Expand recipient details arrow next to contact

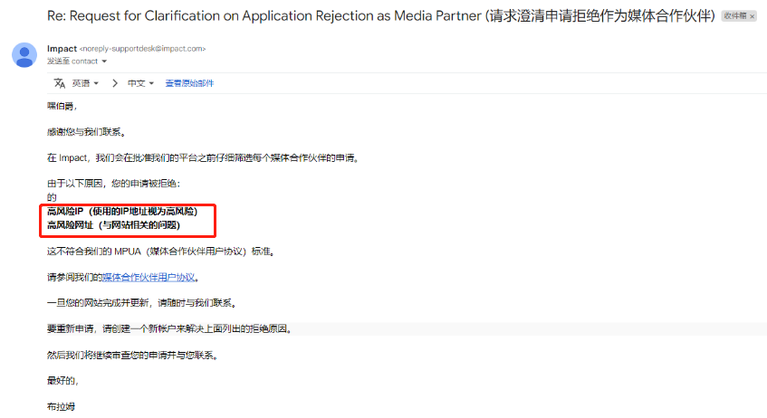(x=104, y=62)
